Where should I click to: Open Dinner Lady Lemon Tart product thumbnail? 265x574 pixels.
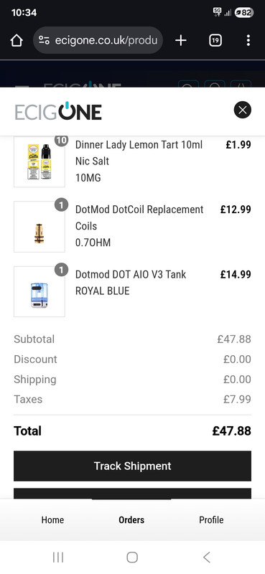point(39,162)
